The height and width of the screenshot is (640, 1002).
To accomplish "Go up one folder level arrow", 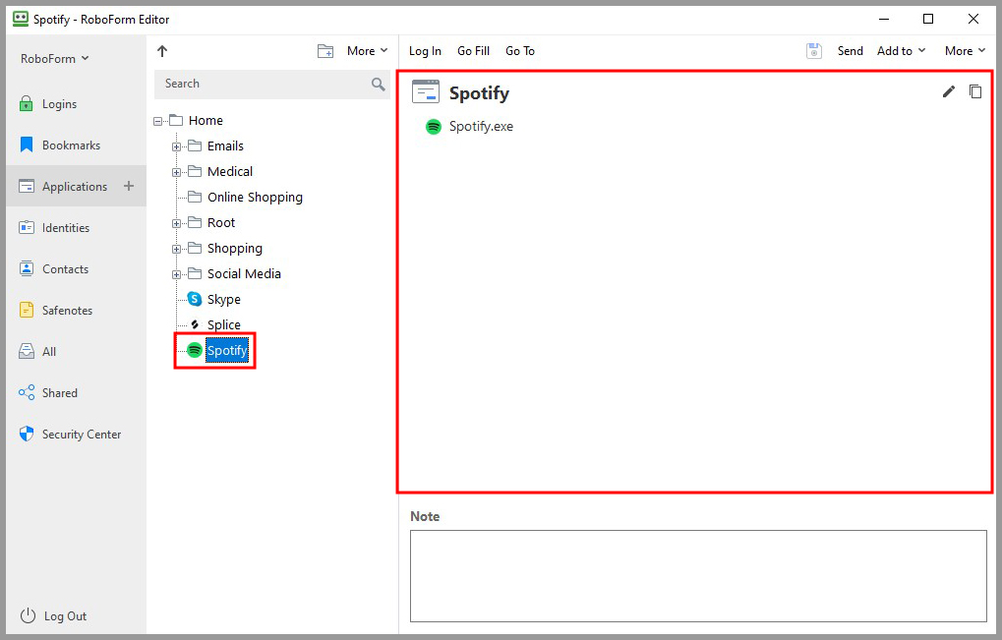I will tap(162, 51).
